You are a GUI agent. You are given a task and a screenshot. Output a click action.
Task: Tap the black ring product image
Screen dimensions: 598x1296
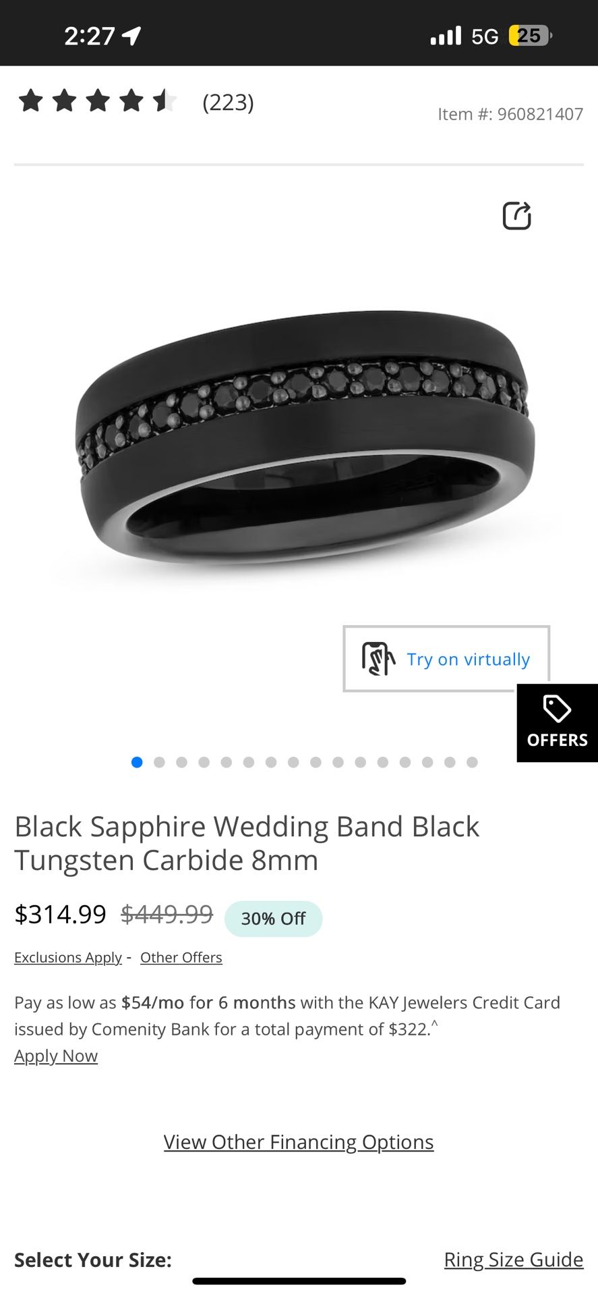click(x=305, y=437)
